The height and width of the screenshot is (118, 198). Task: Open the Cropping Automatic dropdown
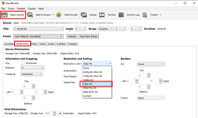pyautogui.click(x=31, y=74)
